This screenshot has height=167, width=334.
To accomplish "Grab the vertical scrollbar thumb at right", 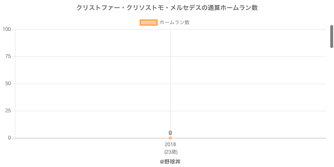I will 331,36.
